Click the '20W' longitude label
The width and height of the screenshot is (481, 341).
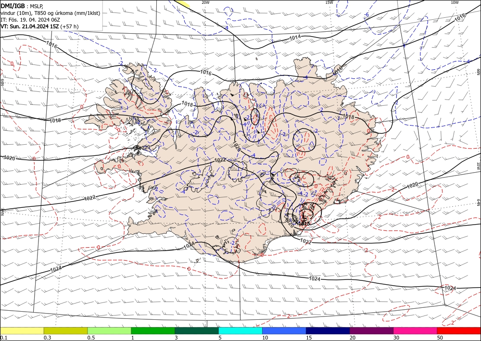(205, 2)
